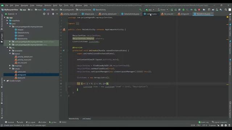Click the yellow warning marker at top of editor stripe
This screenshot has width=232, height=130.
click(227, 17)
